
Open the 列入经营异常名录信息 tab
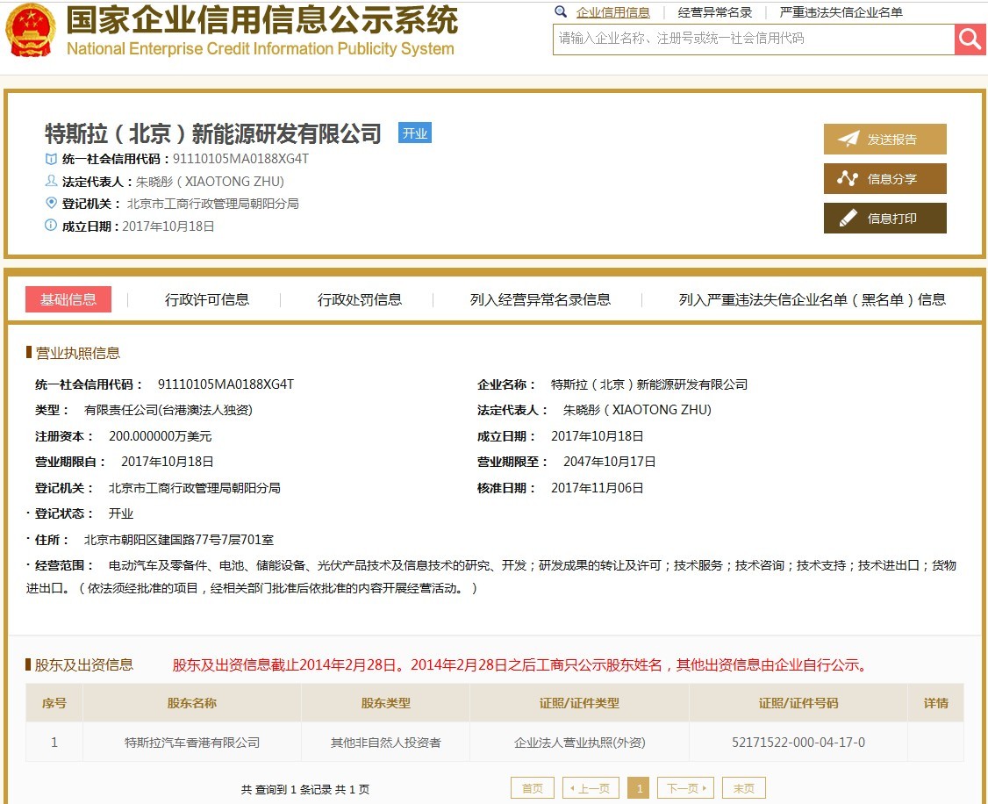(540, 300)
